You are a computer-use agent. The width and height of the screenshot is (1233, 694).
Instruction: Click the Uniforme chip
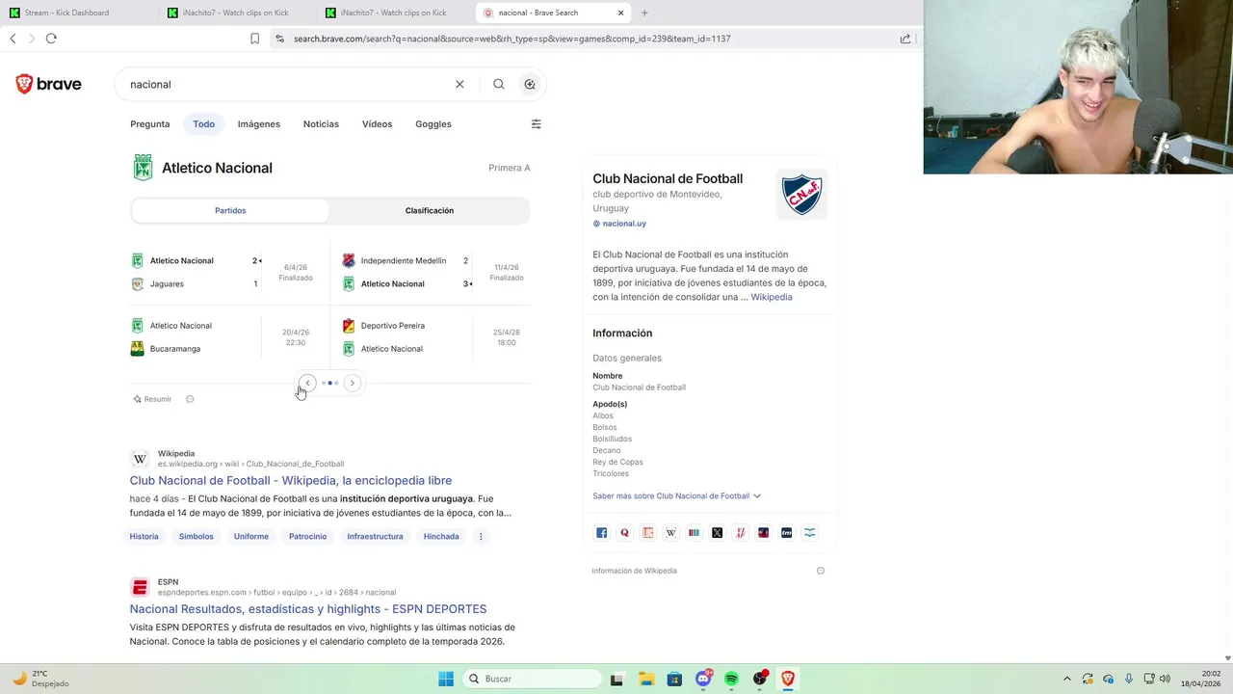point(251,536)
